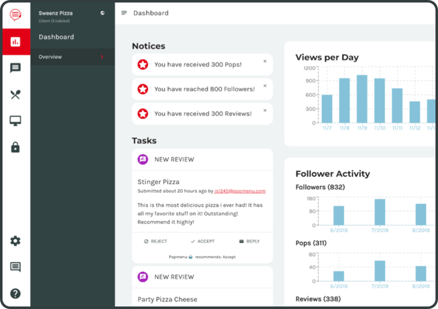The width and height of the screenshot is (438, 309).
Task: Open the help question mark icon
Action: 15,293
